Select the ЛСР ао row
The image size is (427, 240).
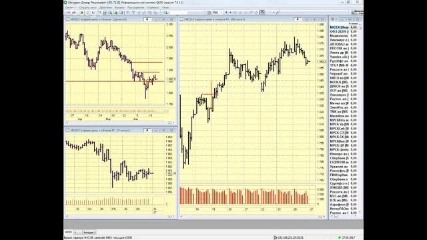click(344, 91)
